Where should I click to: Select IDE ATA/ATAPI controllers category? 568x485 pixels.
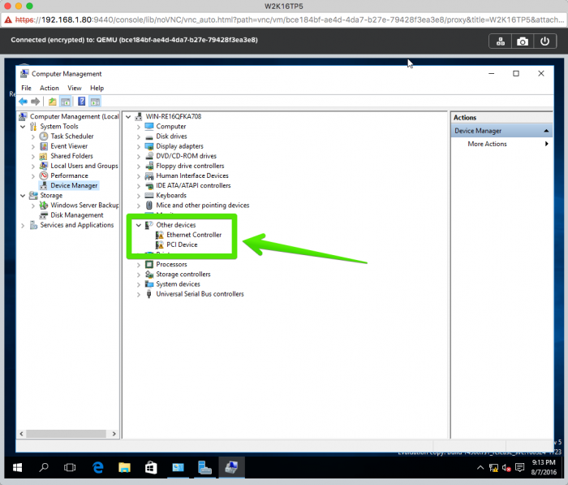[193, 185]
